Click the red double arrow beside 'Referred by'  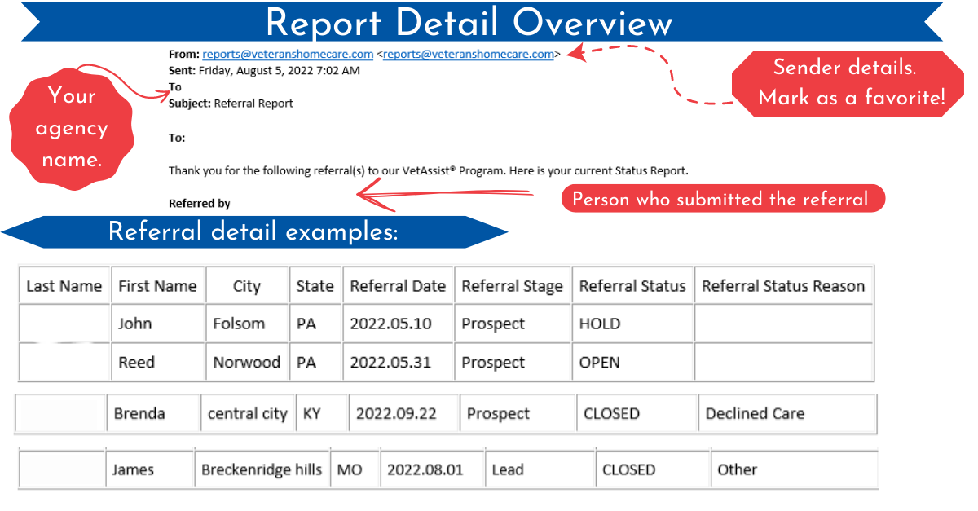click(444, 195)
